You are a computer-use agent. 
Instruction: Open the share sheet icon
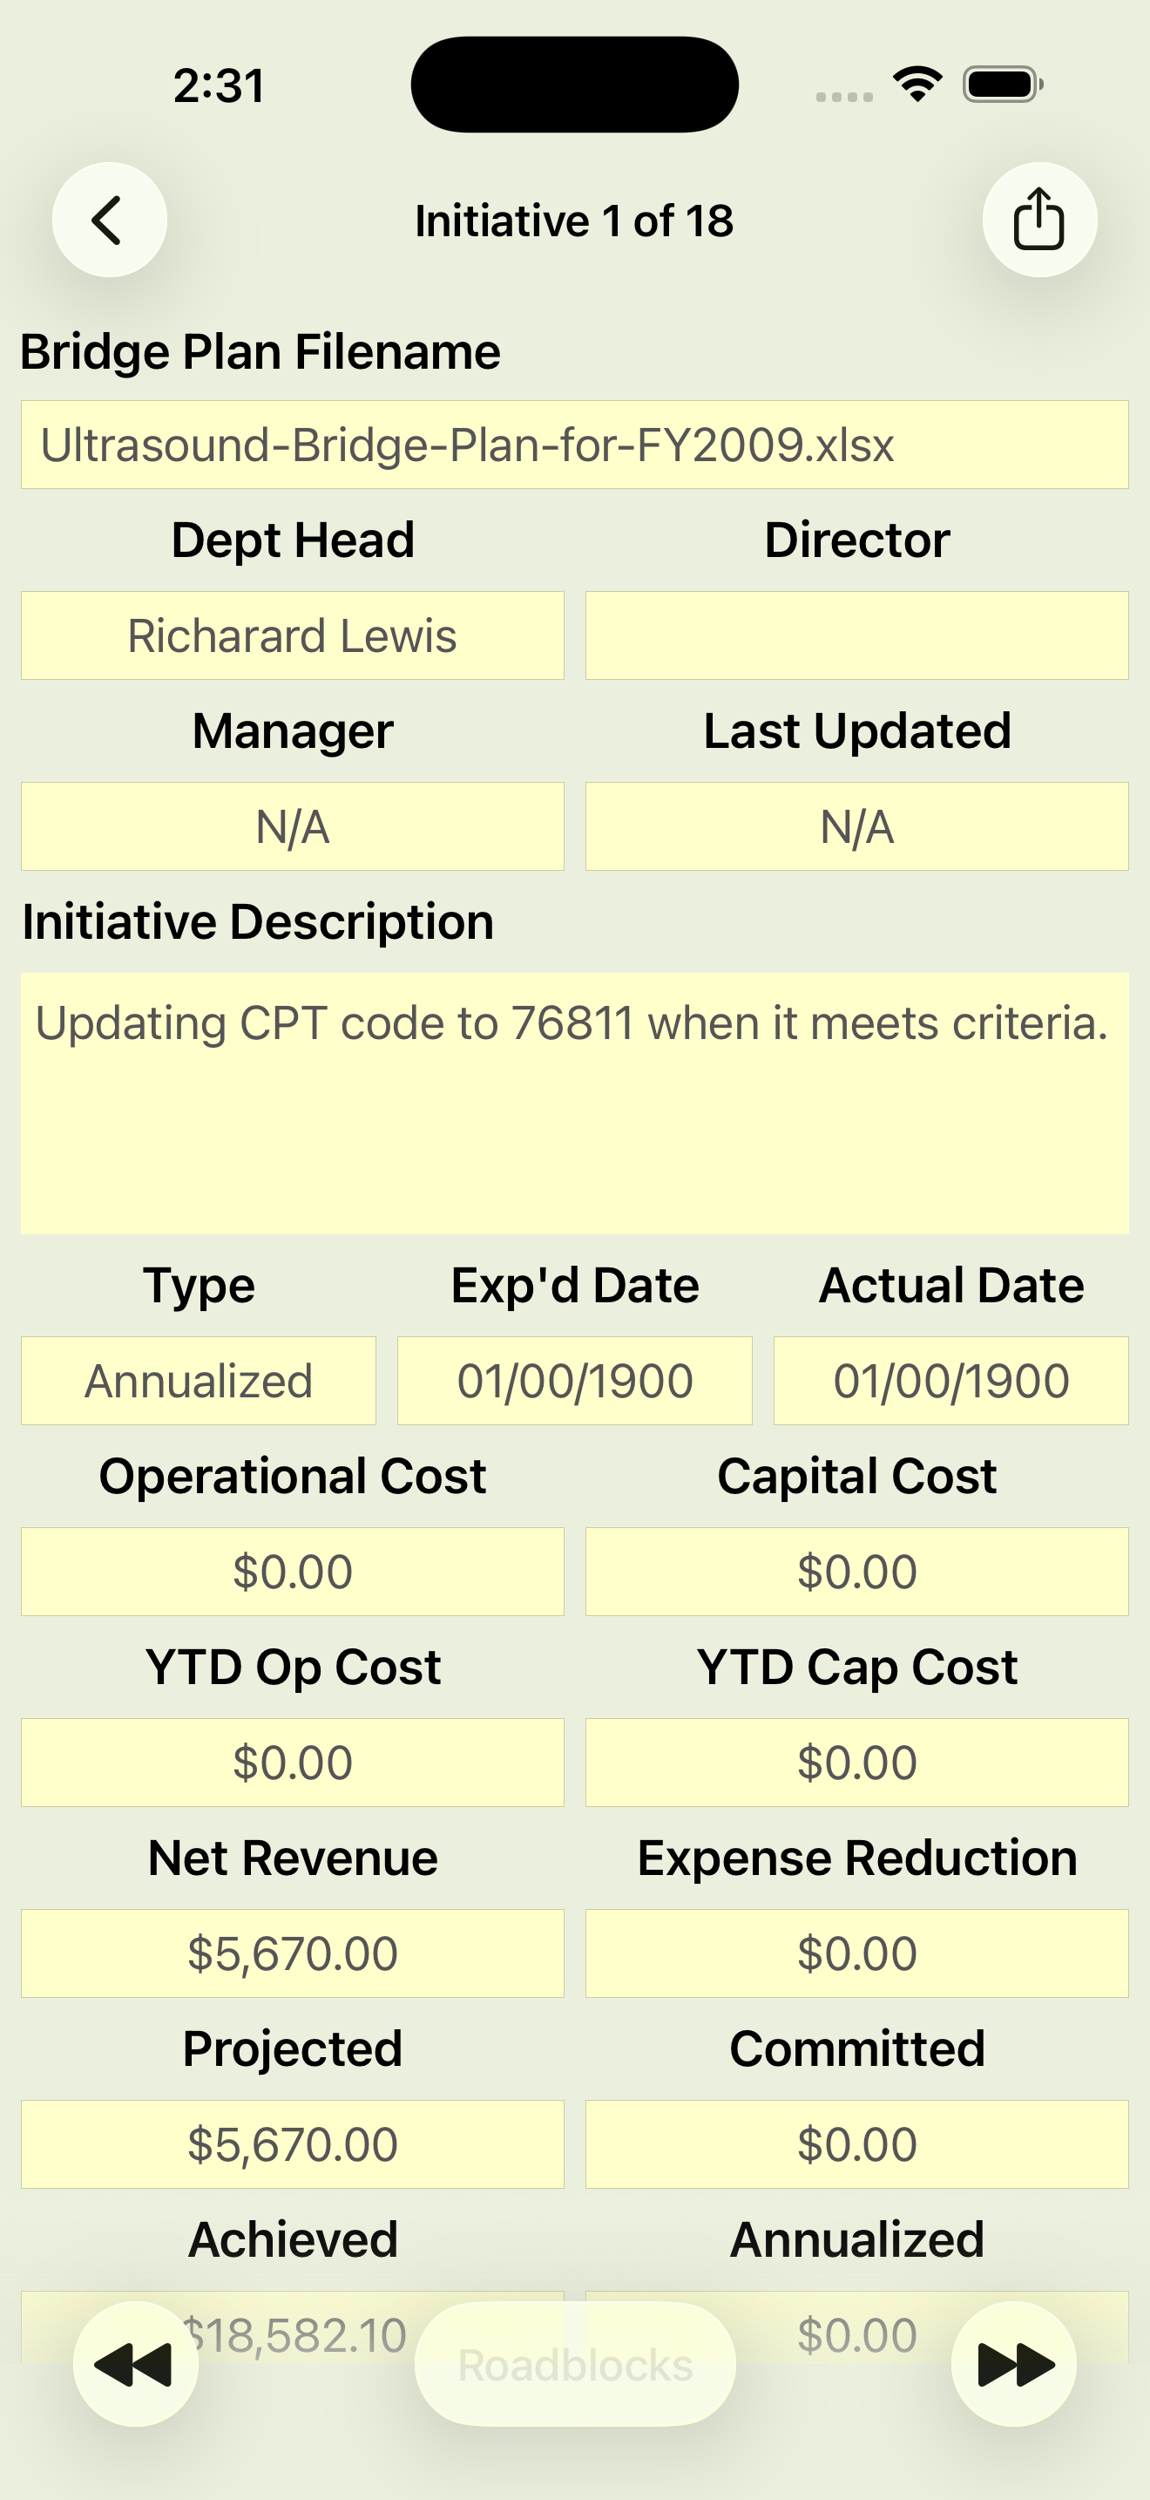(x=1039, y=220)
